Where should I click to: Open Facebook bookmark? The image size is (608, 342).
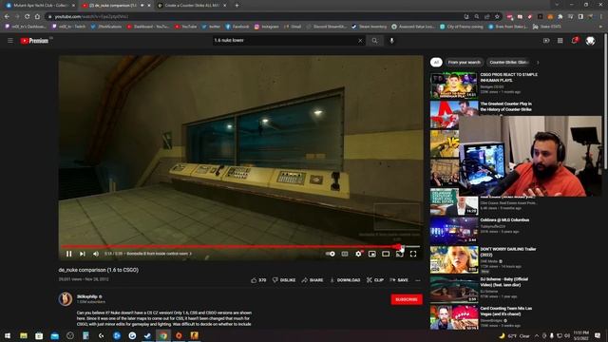(237, 27)
